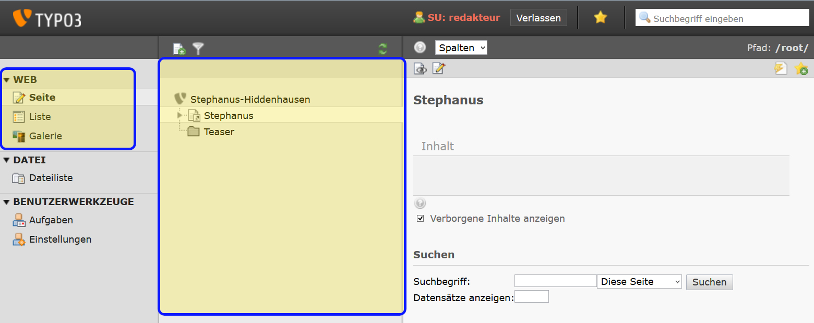
Task: Click the view webpage eye icon
Action: (x=420, y=68)
